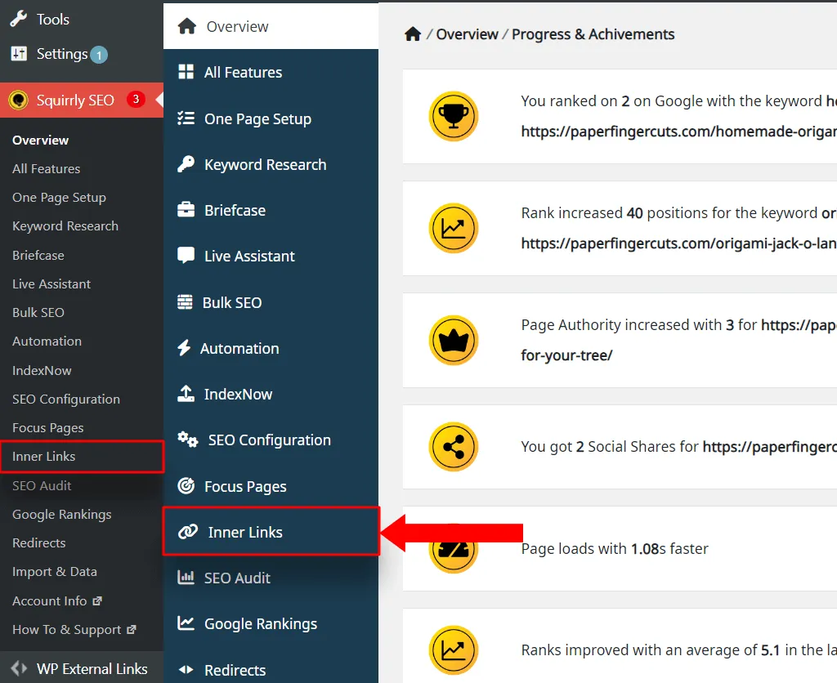Open Bulk SEO in WordPress submenu
The height and width of the screenshot is (683, 837).
pyautogui.click(x=38, y=312)
